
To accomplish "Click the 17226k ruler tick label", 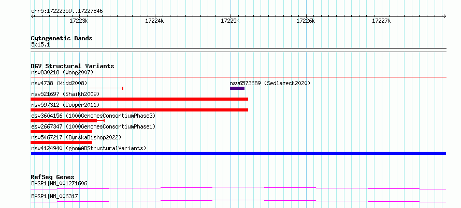I will pos(306,21).
